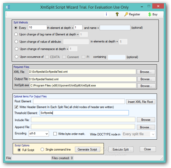
Task: Click the Threshold Element field containing Softpedia
Action: click(x=84, y=113)
